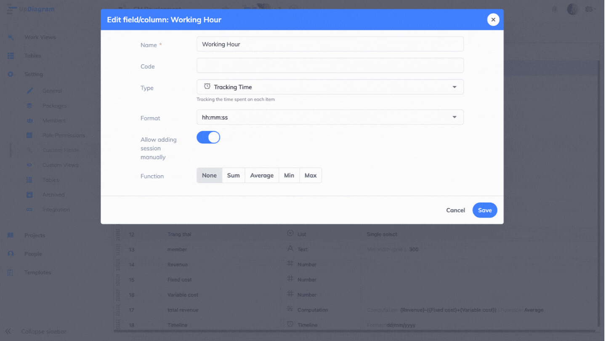Close the Edit field/column dialog
The width and height of the screenshot is (606, 341).
pos(493,20)
